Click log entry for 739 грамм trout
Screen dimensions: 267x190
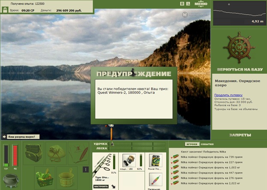[x=211, y=157]
